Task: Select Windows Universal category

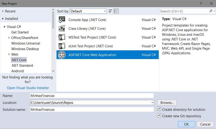Action: point(26,43)
